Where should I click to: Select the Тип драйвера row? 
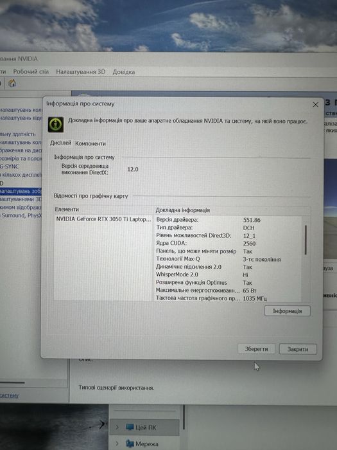(228, 228)
